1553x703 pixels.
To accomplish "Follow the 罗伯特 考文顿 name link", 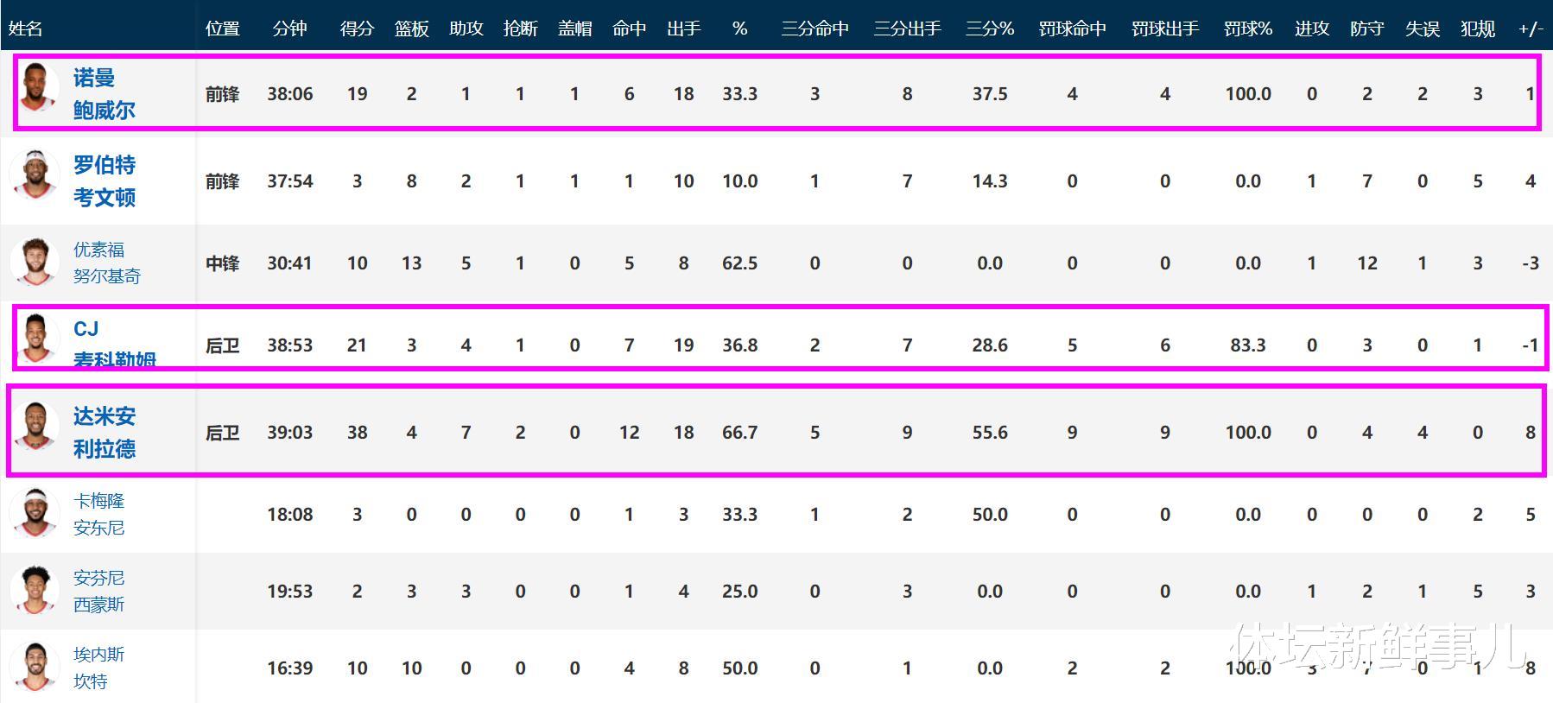I will (104, 181).
